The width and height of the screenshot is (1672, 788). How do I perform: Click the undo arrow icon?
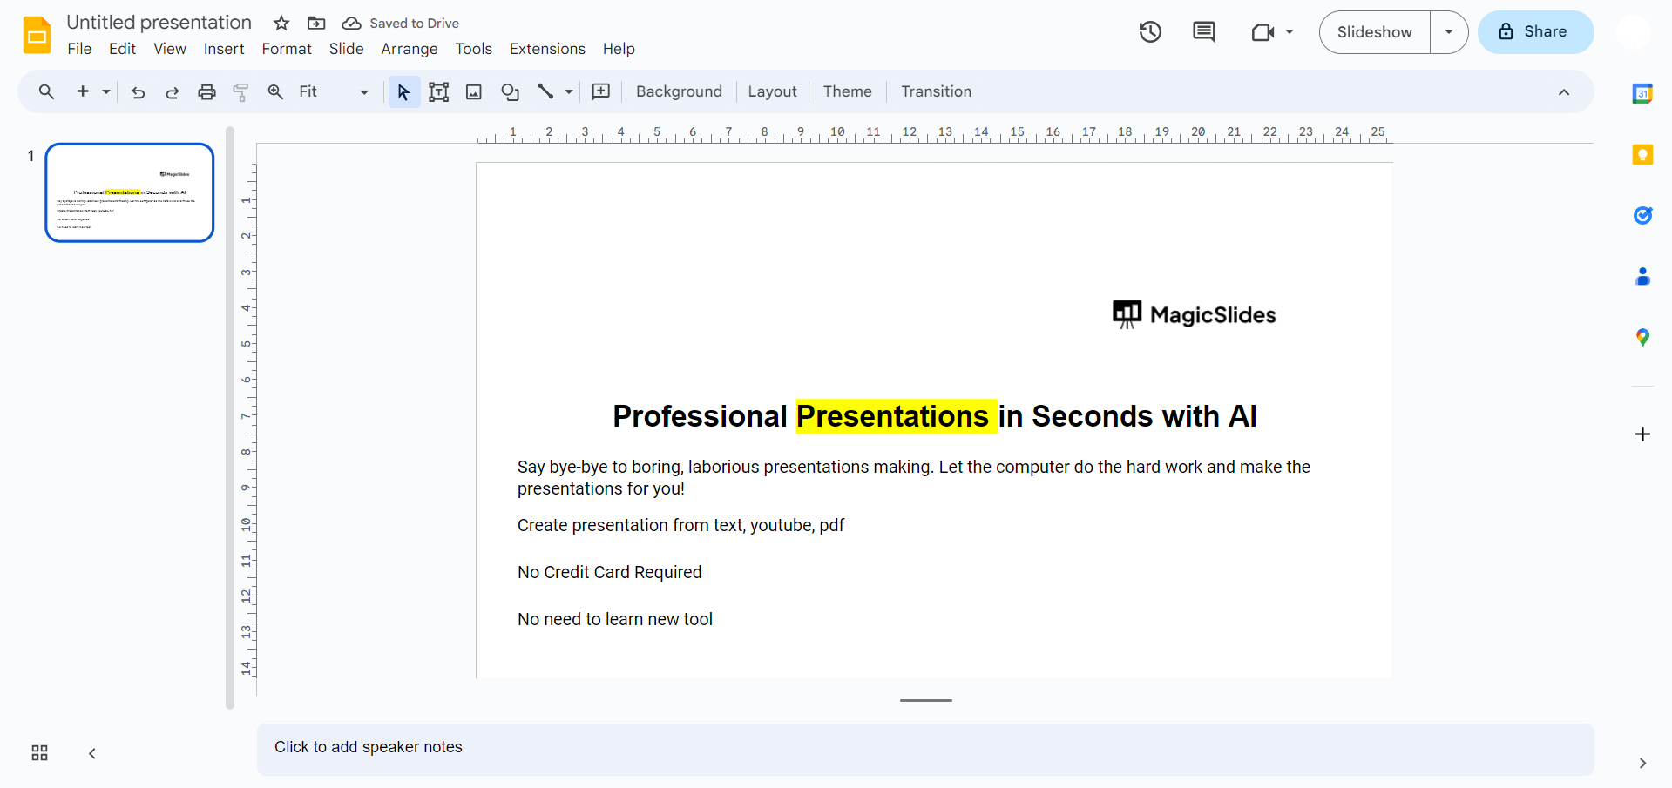(x=138, y=92)
